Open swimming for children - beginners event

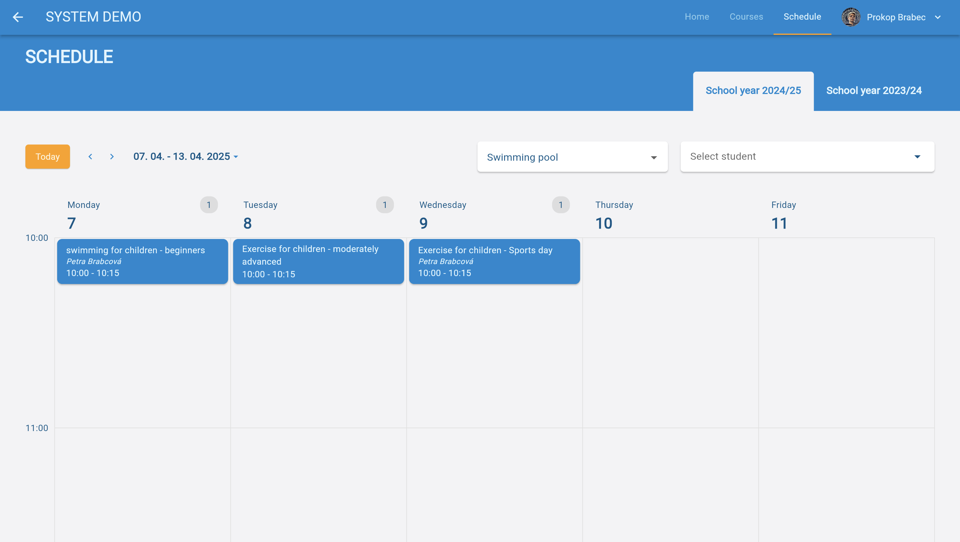click(143, 261)
